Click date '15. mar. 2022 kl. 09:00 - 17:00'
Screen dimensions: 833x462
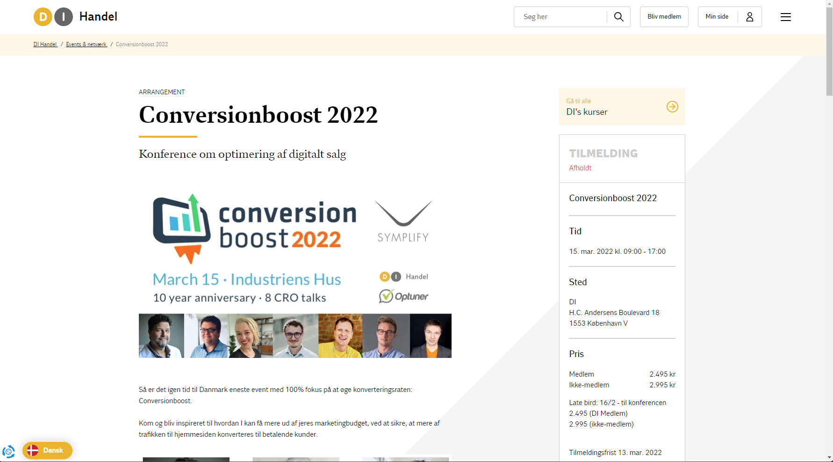617,252
